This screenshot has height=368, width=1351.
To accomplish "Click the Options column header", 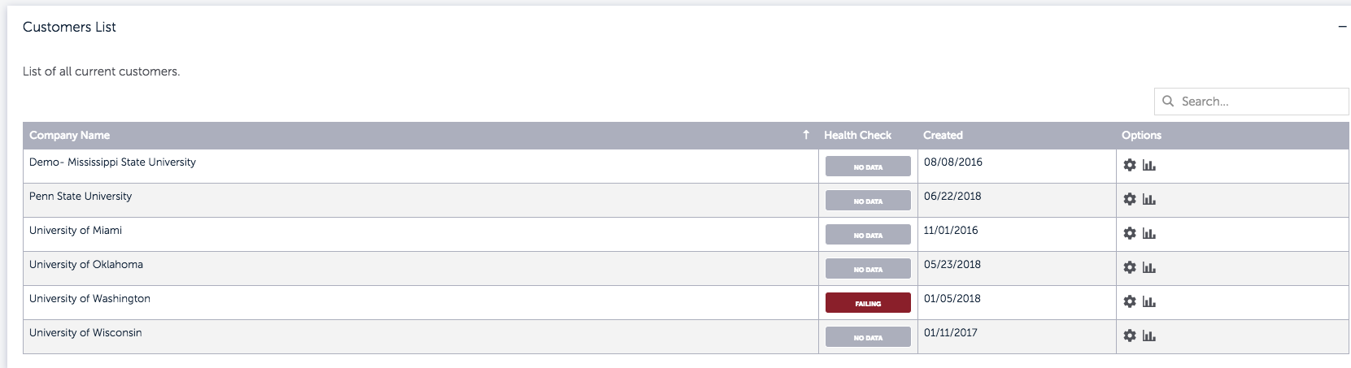I will (1141, 136).
